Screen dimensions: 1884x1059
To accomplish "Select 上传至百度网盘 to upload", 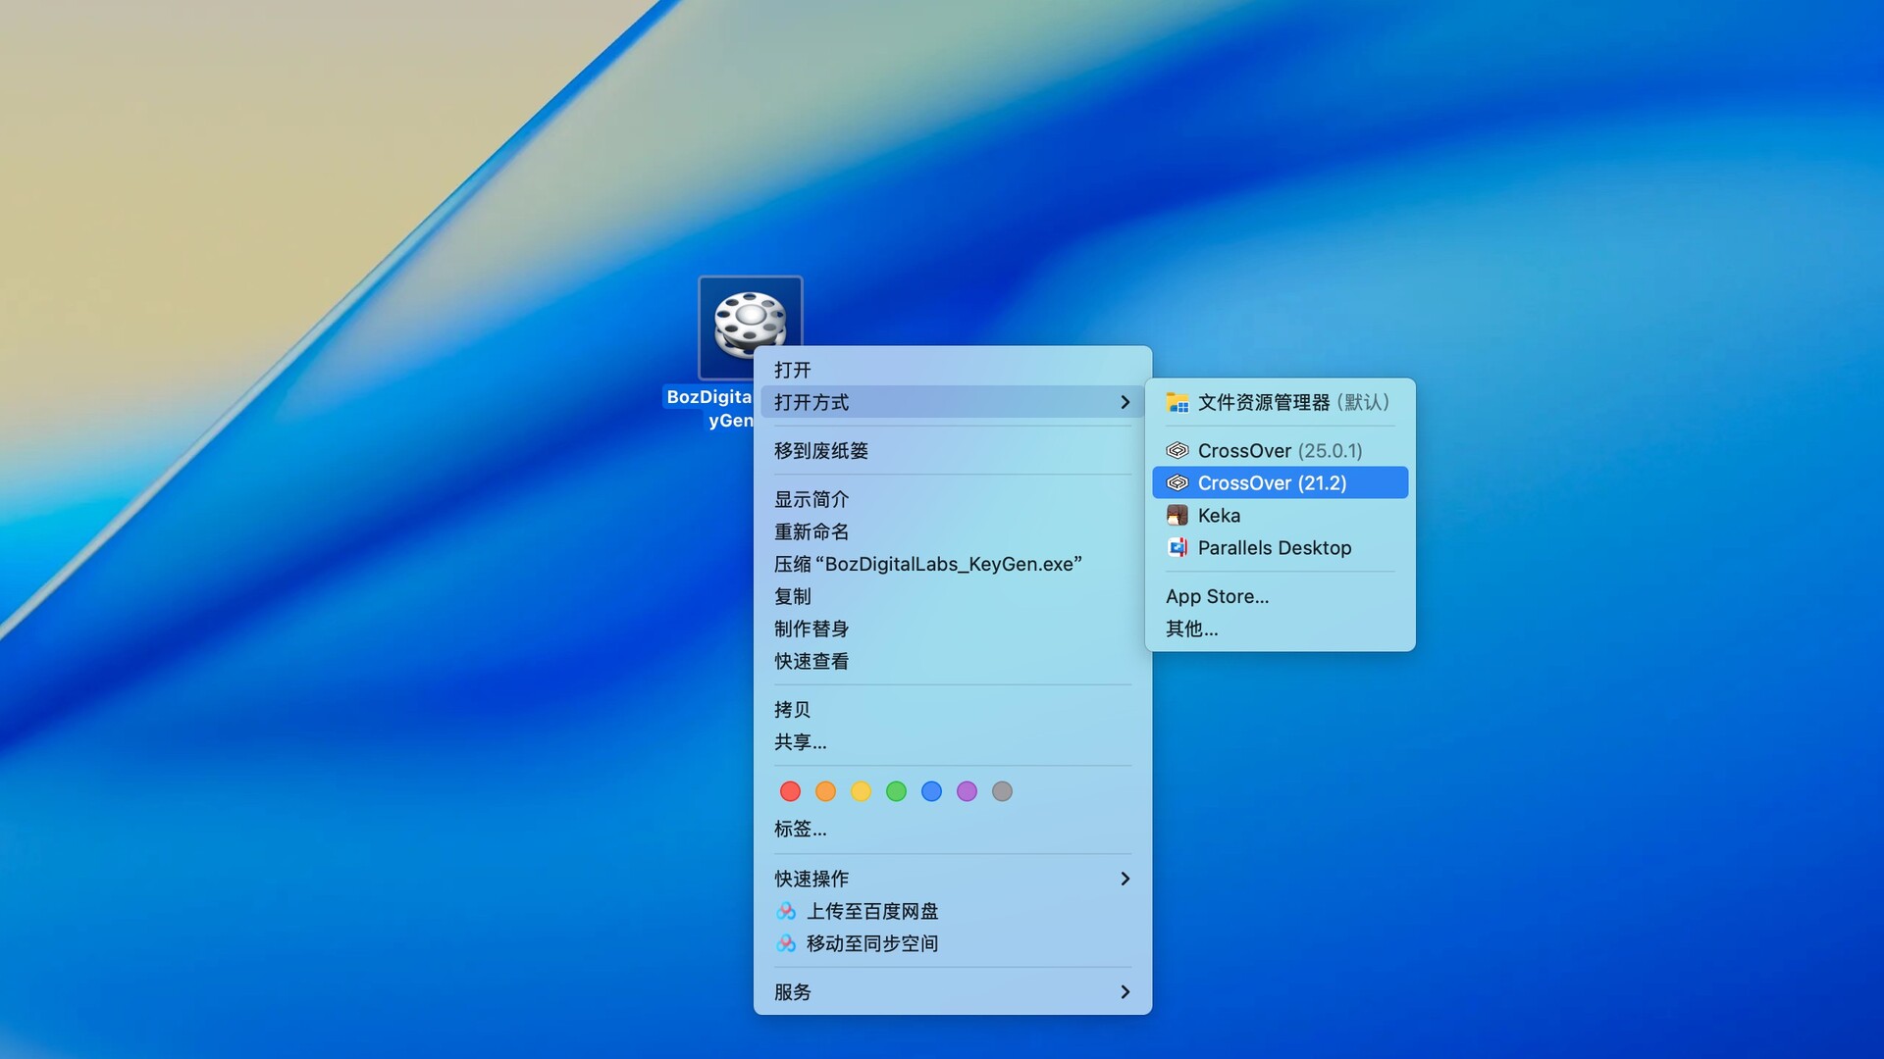I will point(952,911).
